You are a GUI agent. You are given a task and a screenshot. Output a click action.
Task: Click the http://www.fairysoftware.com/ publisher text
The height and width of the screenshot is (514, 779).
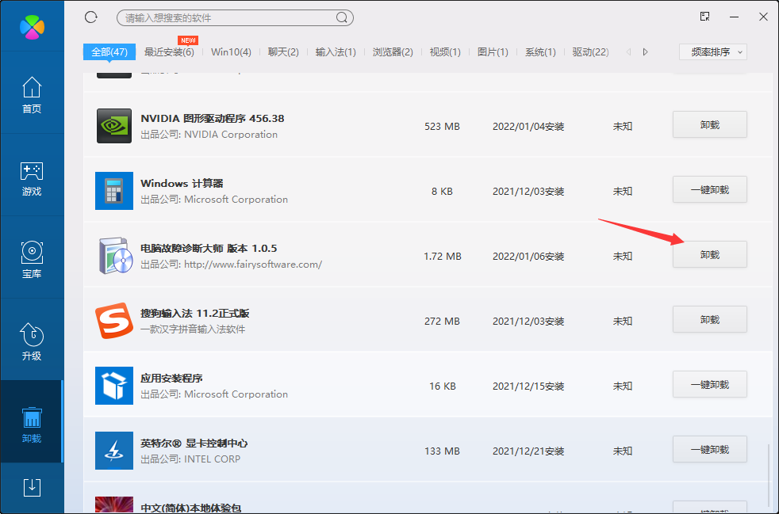[x=253, y=264]
